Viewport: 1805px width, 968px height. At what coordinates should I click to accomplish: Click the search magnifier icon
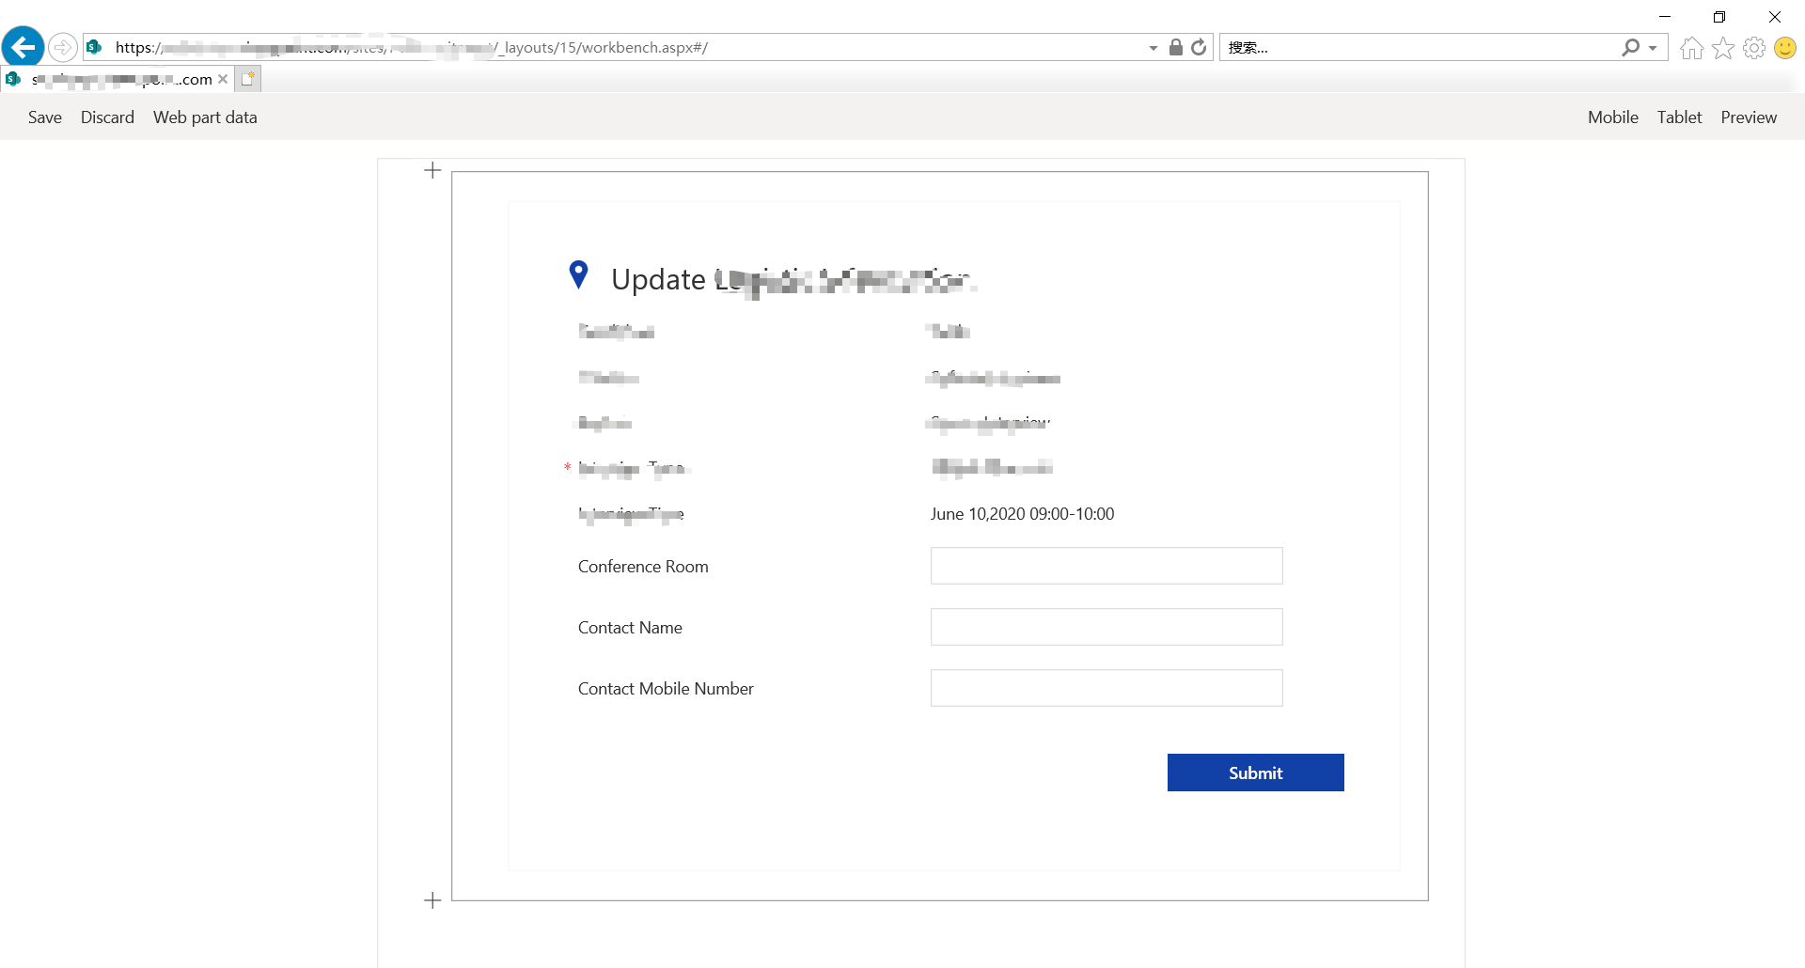coord(1630,47)
